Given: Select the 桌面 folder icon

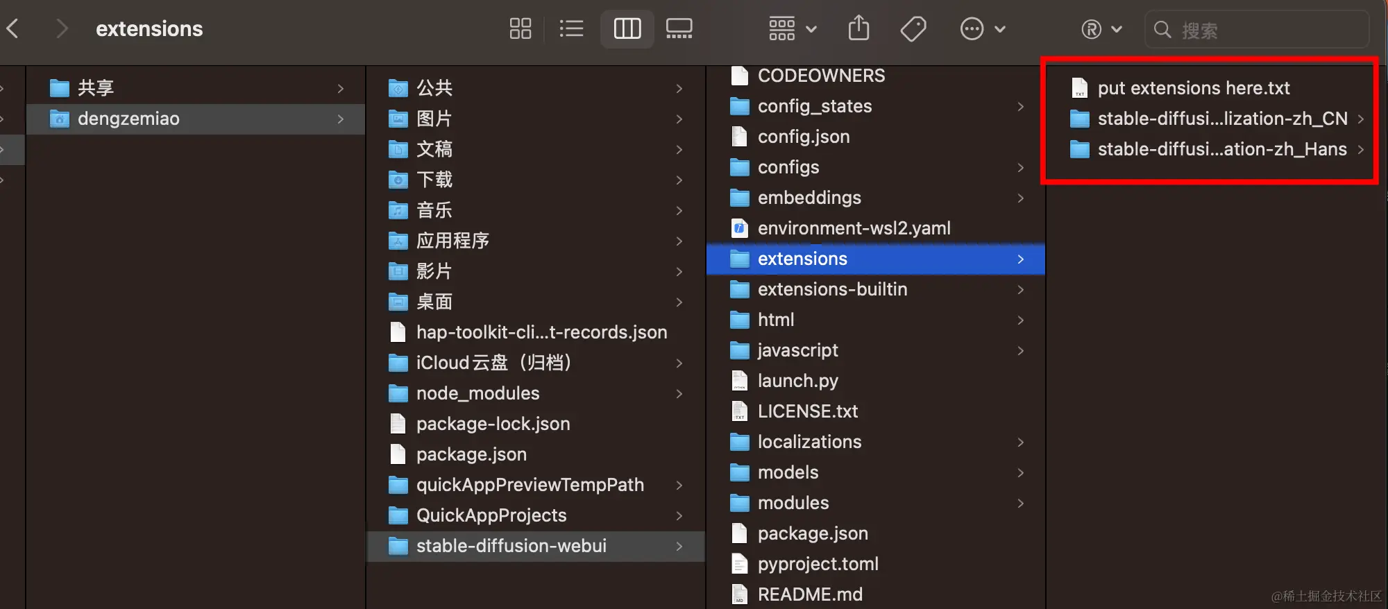Looking at the screenshot, I should coord(398,302).
